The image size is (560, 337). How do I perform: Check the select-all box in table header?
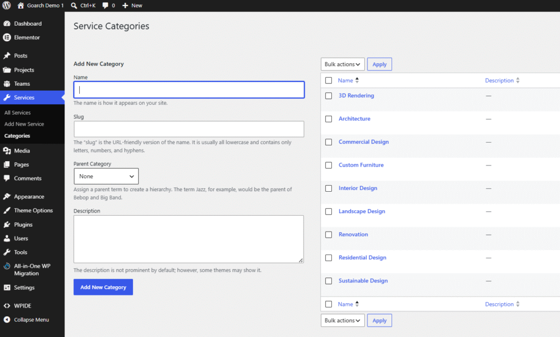click(x=329, y=80)
